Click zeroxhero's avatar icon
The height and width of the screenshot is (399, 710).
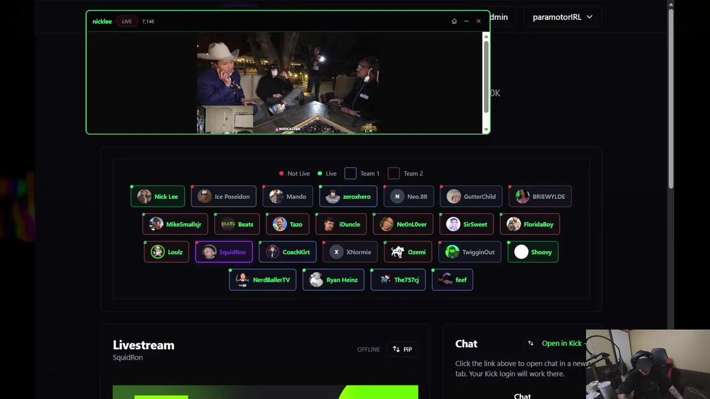333,197
